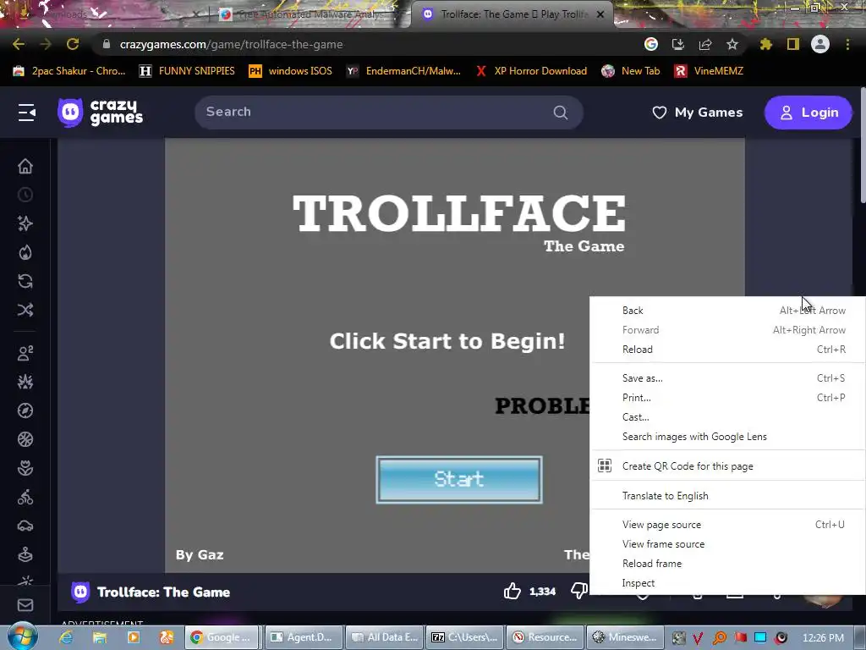Image resolution: width=866 pixels, height=650 pixels.
Task: Choose Print... in the context menu
Action: pos(727,398)
